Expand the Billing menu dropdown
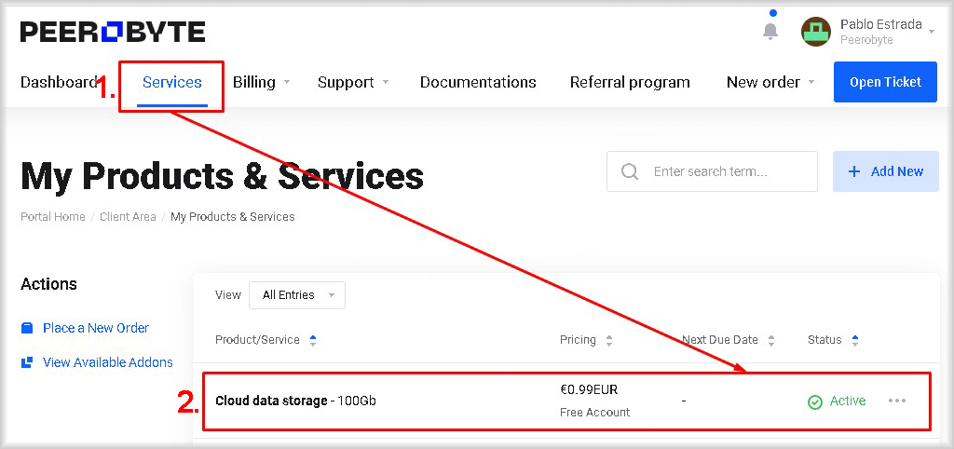 [287, 82]
